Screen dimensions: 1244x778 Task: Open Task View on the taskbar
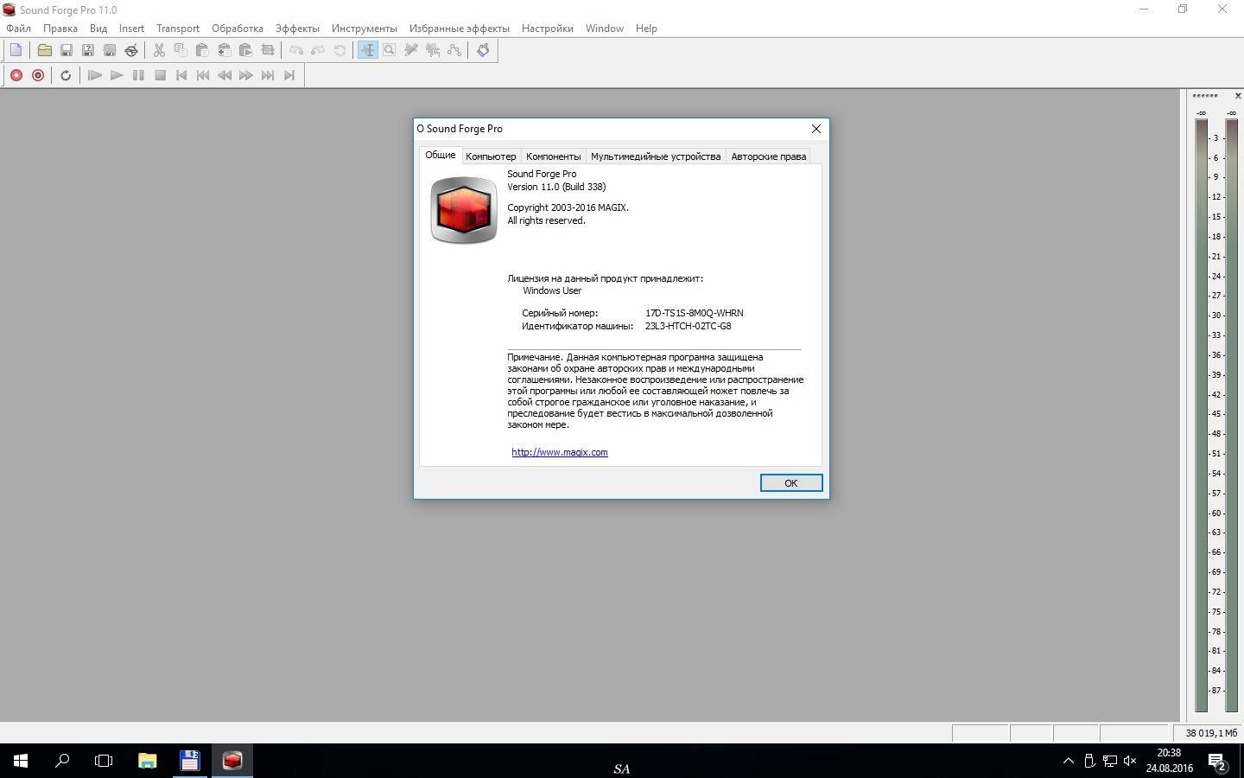coord(104,761)
